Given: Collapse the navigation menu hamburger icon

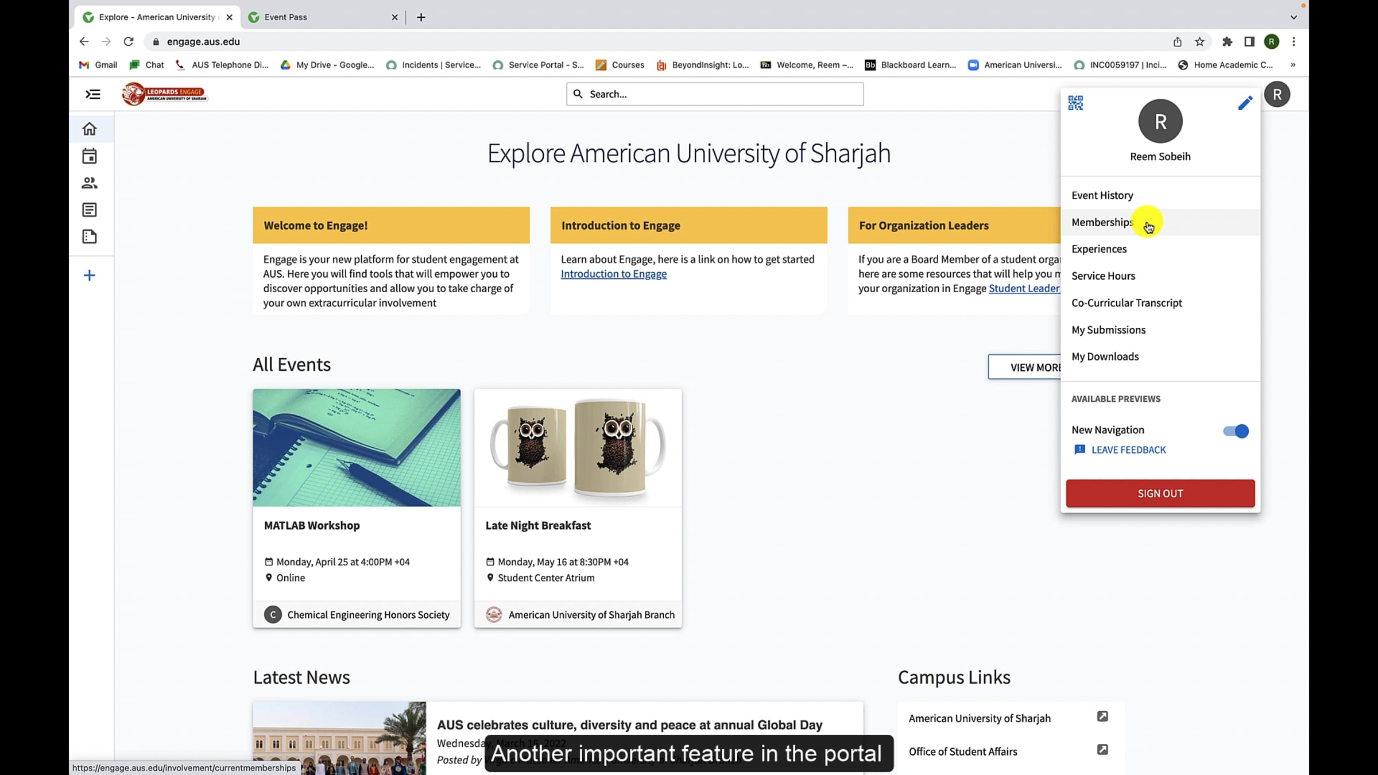Looking at the screenshot, I should pos(93,94).
